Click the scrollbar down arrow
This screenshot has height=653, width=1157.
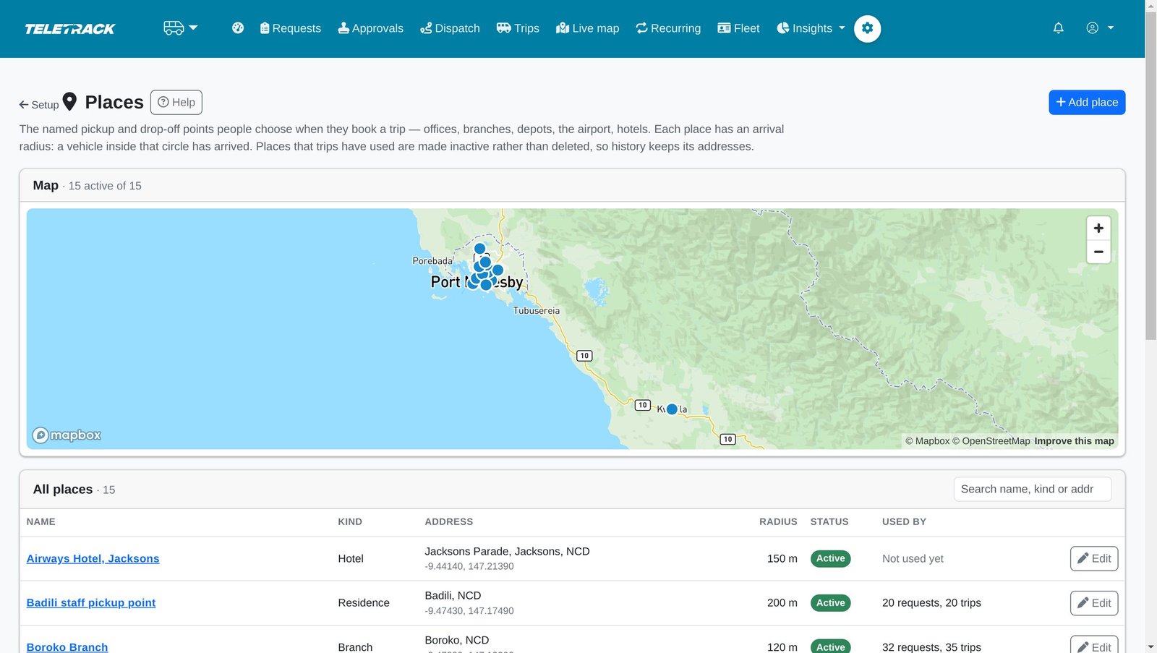coord(1150,646)
